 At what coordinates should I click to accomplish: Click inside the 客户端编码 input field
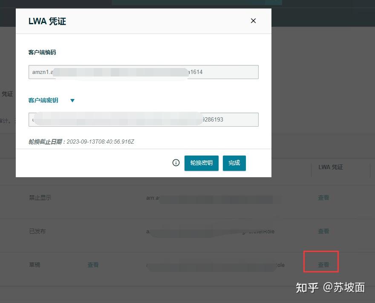(143, 72)
